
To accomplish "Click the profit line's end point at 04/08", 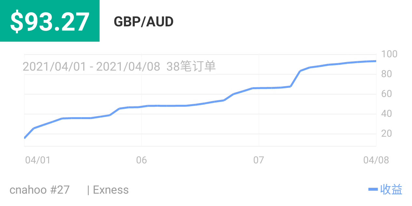I will pos(376,61).
